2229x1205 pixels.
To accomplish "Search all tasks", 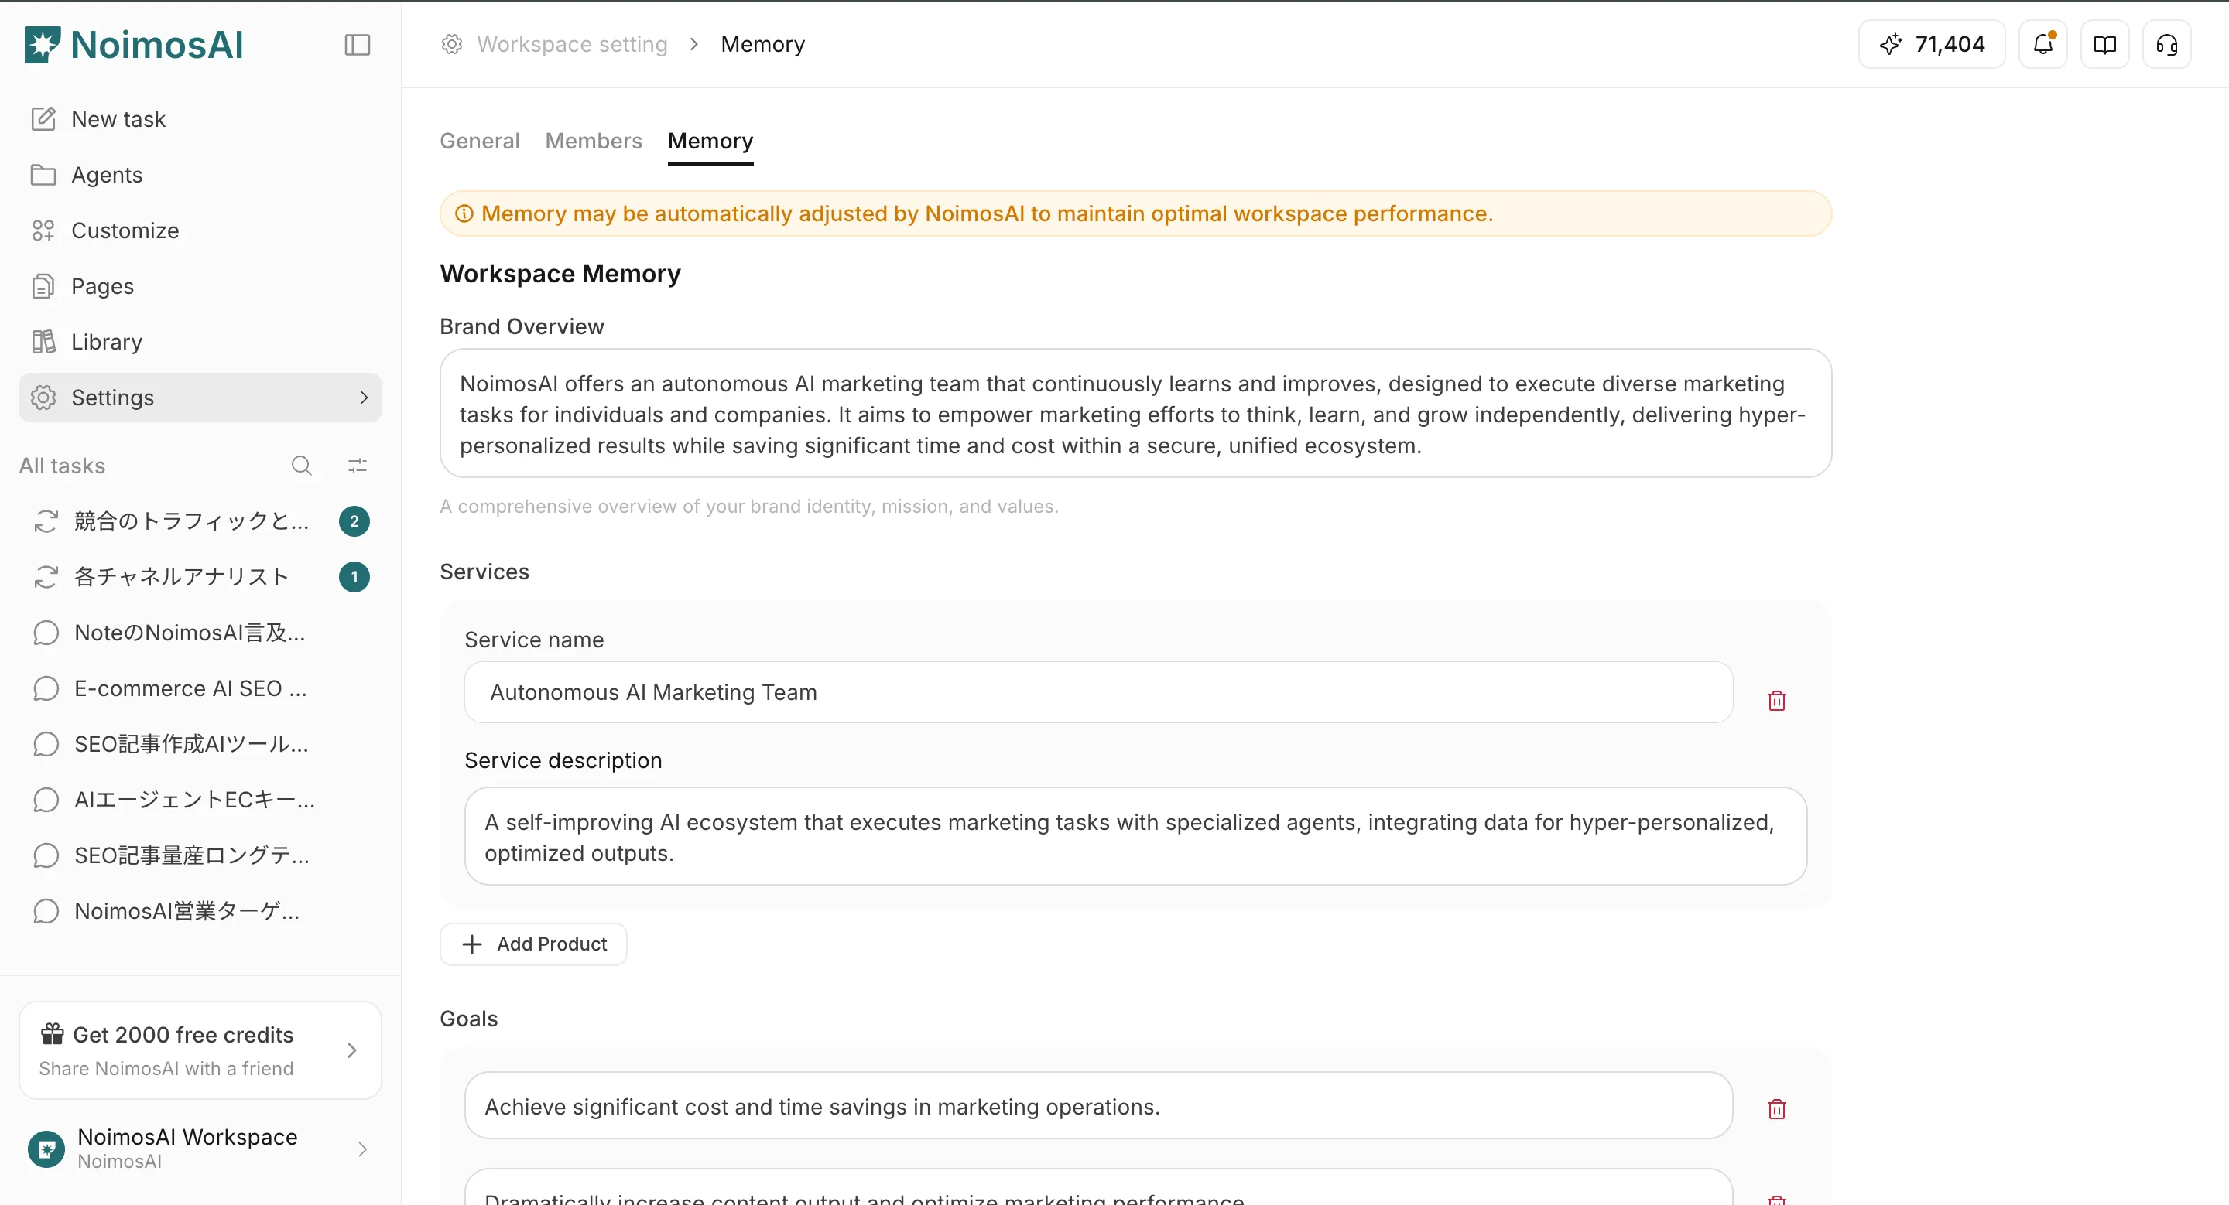I will tap(301, 466).
